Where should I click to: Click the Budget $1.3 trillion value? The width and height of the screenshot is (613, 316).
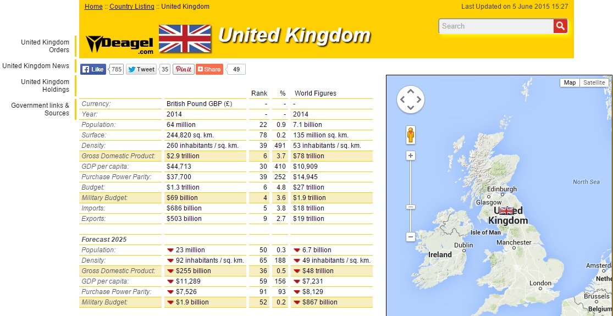[183, 187]
